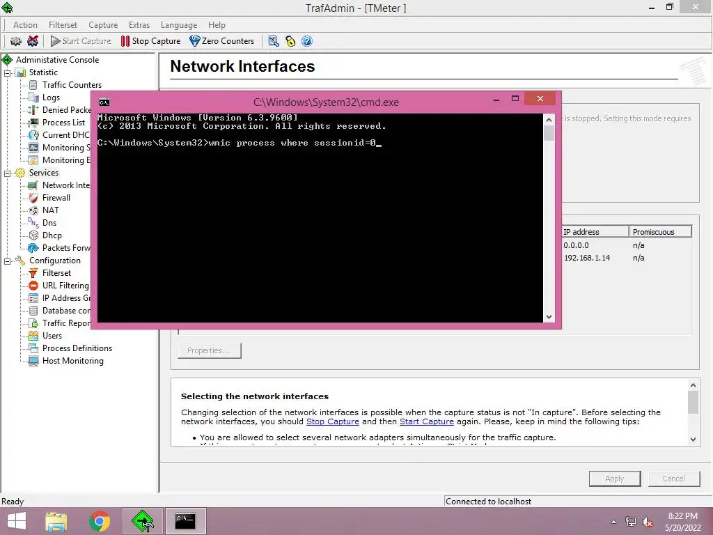
Task: Open the Filterset funnel icon
Action: click(33, 273)
